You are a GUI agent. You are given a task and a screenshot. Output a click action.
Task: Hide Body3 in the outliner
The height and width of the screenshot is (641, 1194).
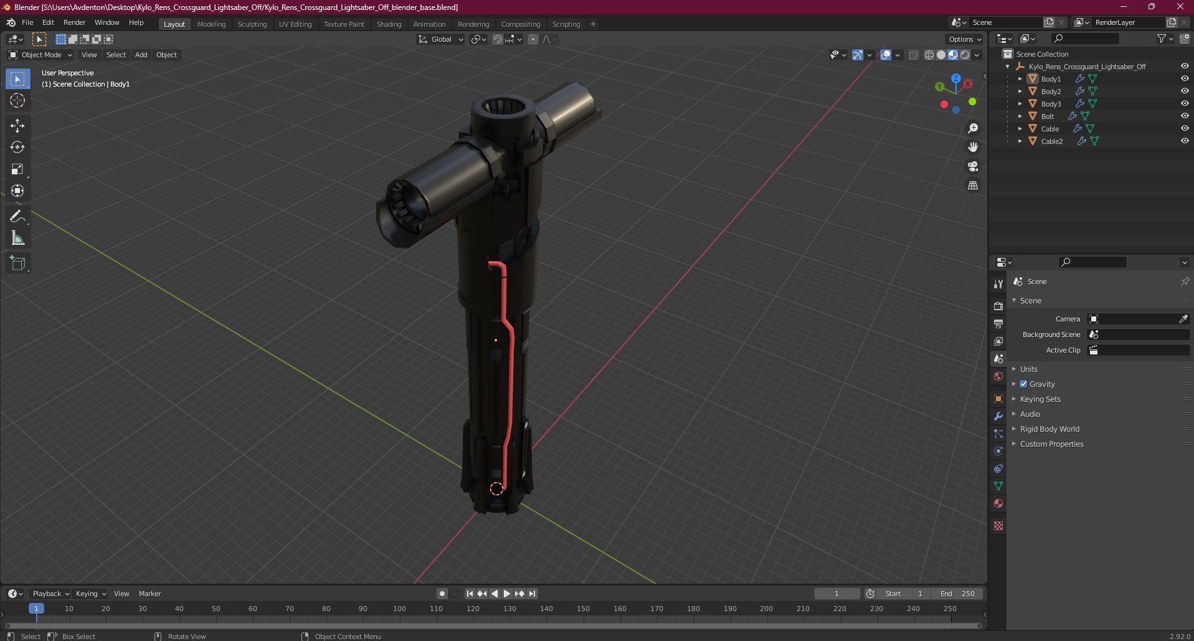(1184, 103)
